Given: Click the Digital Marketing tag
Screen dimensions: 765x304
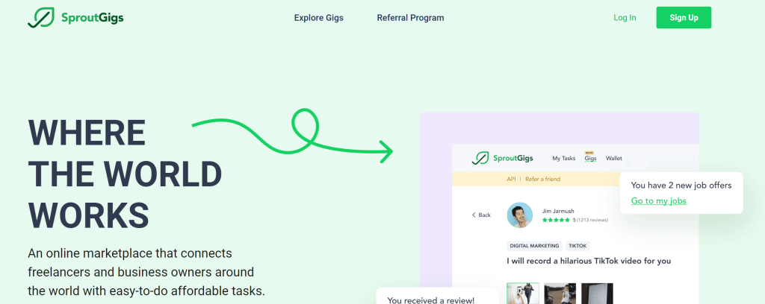Looking at the screenshot, I should [x=533, y=245].
